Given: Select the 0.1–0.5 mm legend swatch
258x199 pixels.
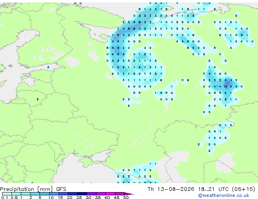Looking at the screenshot, I should [7, 194].
